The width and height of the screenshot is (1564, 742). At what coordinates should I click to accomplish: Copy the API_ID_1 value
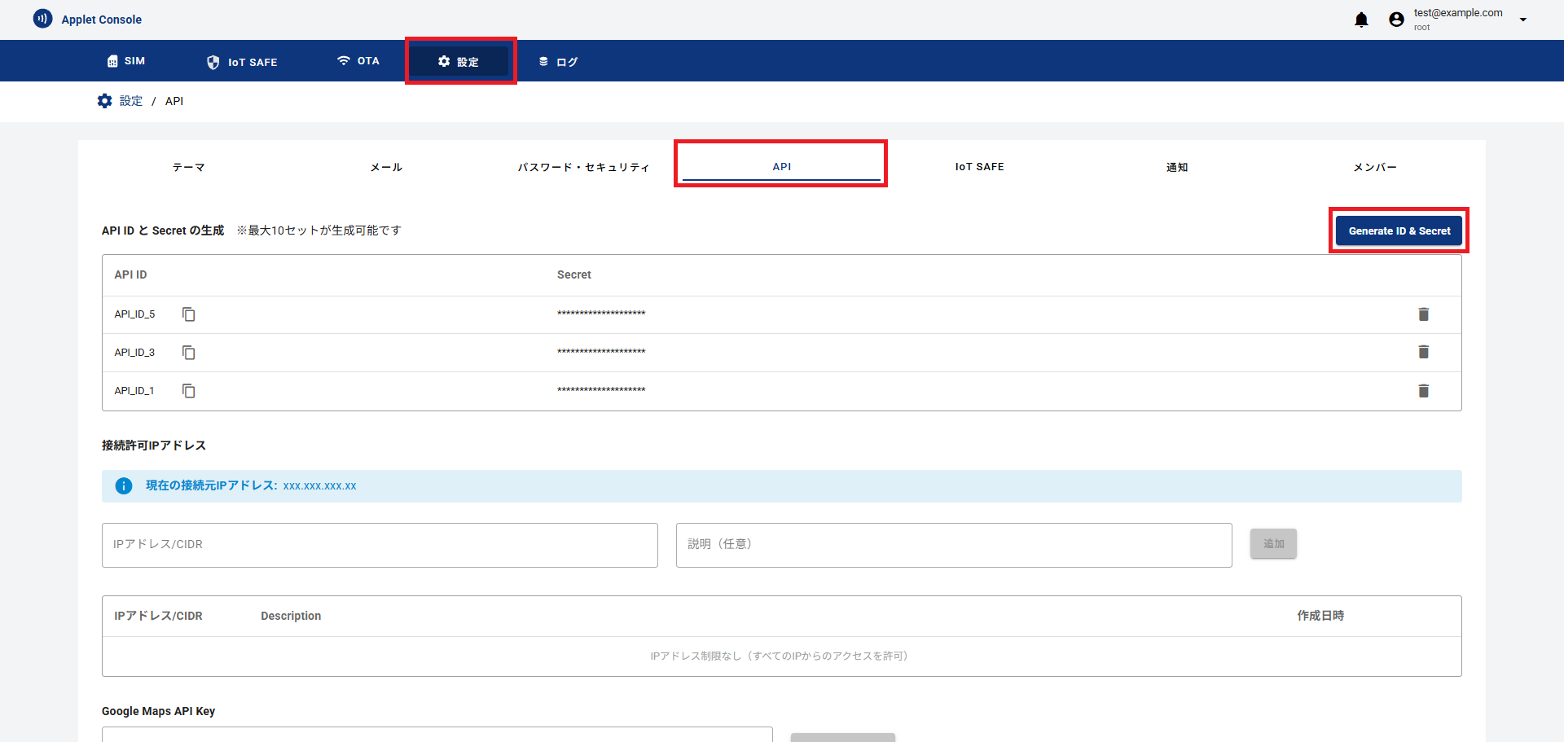[x=188, y=391]
